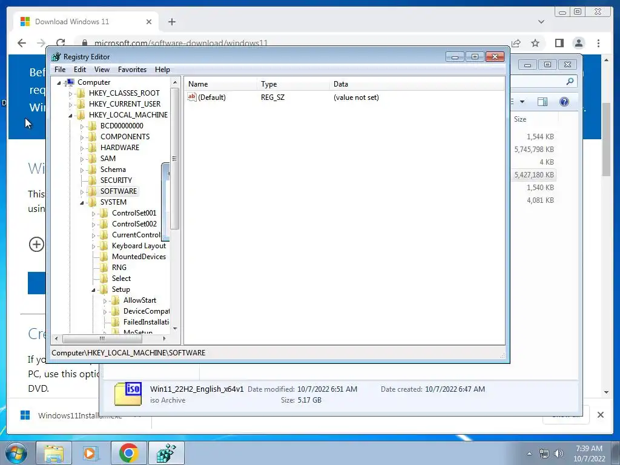Image resolution: width=620 pixels, height=465 pixels.
Task: Expand the SOFTWARE key arrow
Action: click(x=82, y=192)
